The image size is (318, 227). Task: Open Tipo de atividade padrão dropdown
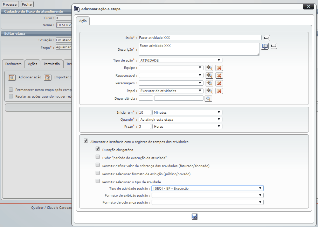[x=208, y=188]
